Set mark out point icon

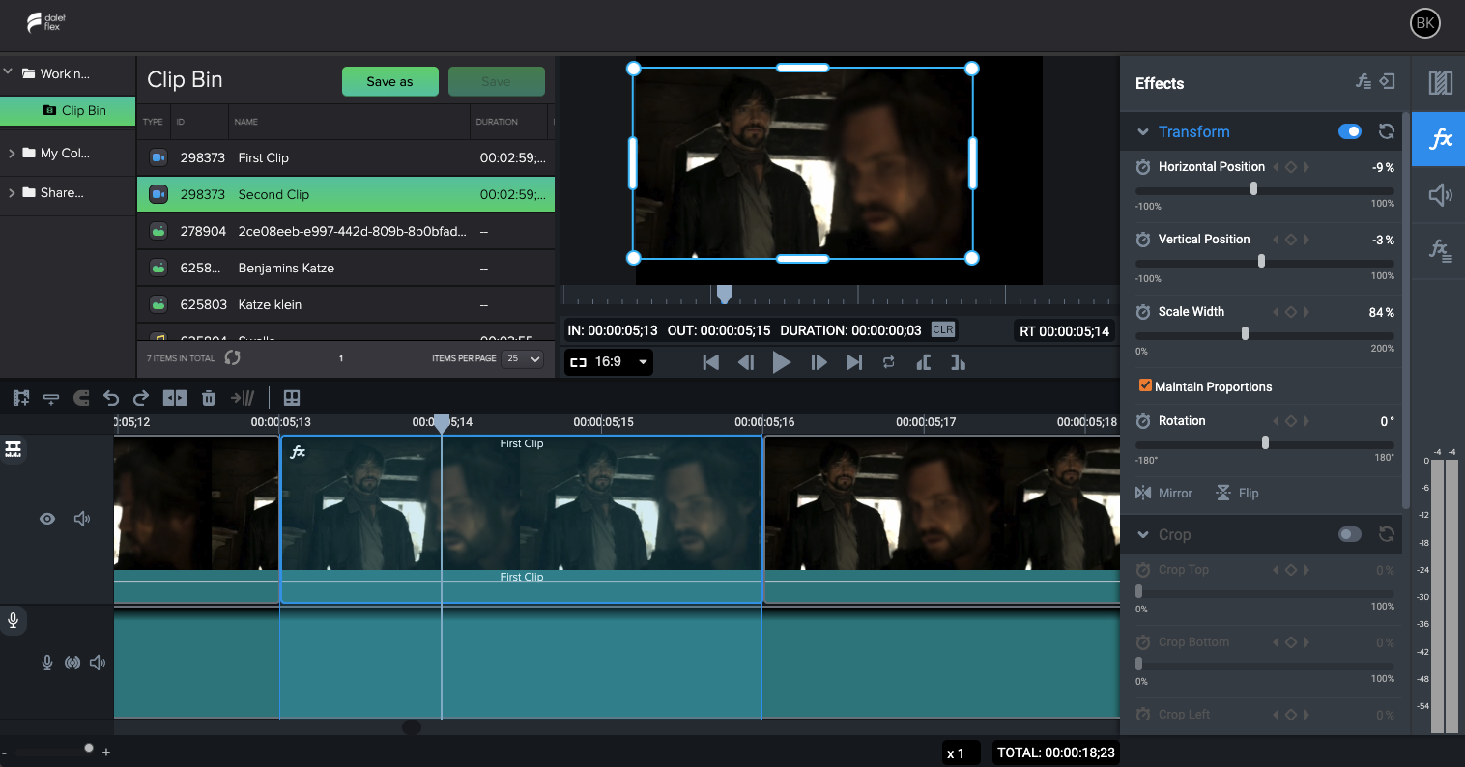[958, 362]
